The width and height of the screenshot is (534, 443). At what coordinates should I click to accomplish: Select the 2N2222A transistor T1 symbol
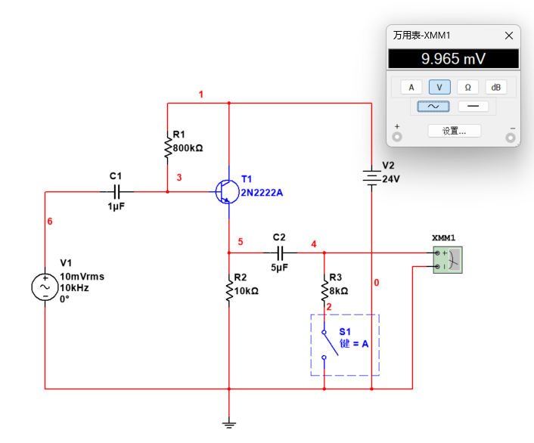click(x=225, y=191)
